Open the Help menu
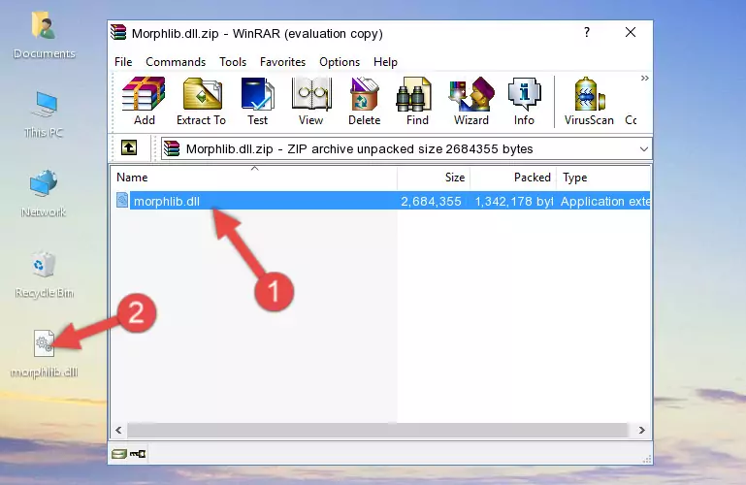The height and width of the screenshot is (485, 746). point(385,62)
